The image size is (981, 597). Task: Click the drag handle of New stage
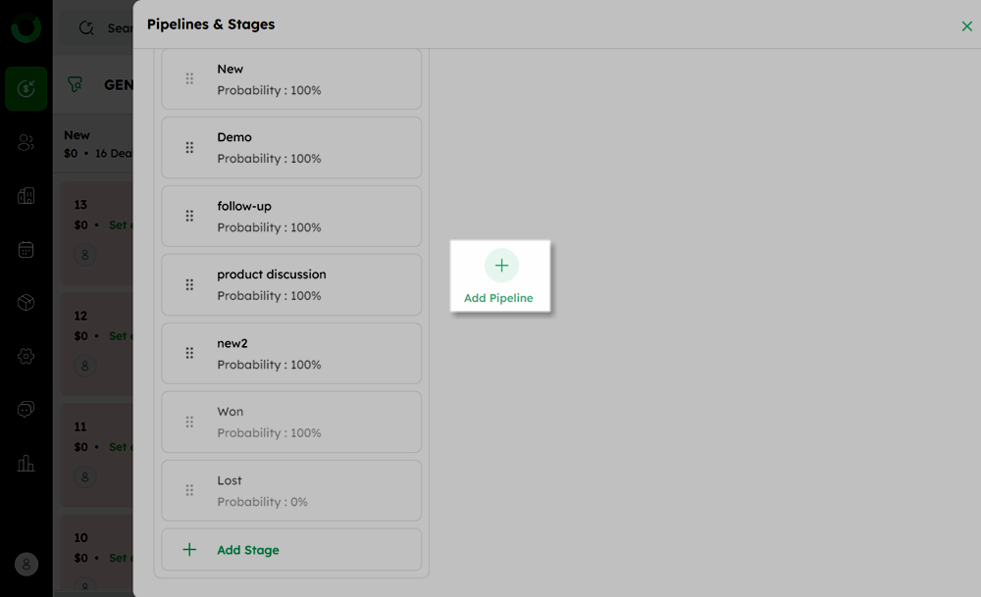click(x=189, y=78)
